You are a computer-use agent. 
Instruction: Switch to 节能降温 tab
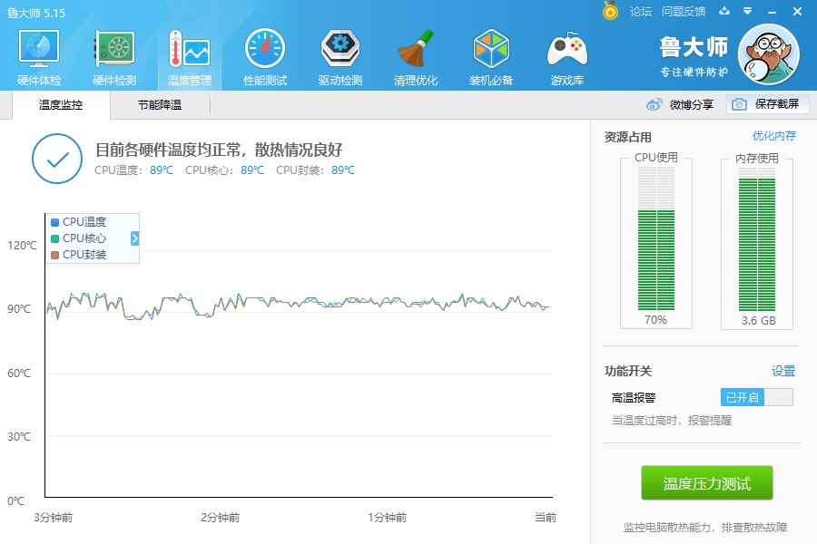(160, 104)
